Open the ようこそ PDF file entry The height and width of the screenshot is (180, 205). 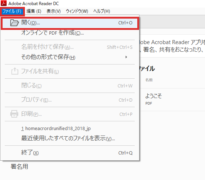coord(153,99)
